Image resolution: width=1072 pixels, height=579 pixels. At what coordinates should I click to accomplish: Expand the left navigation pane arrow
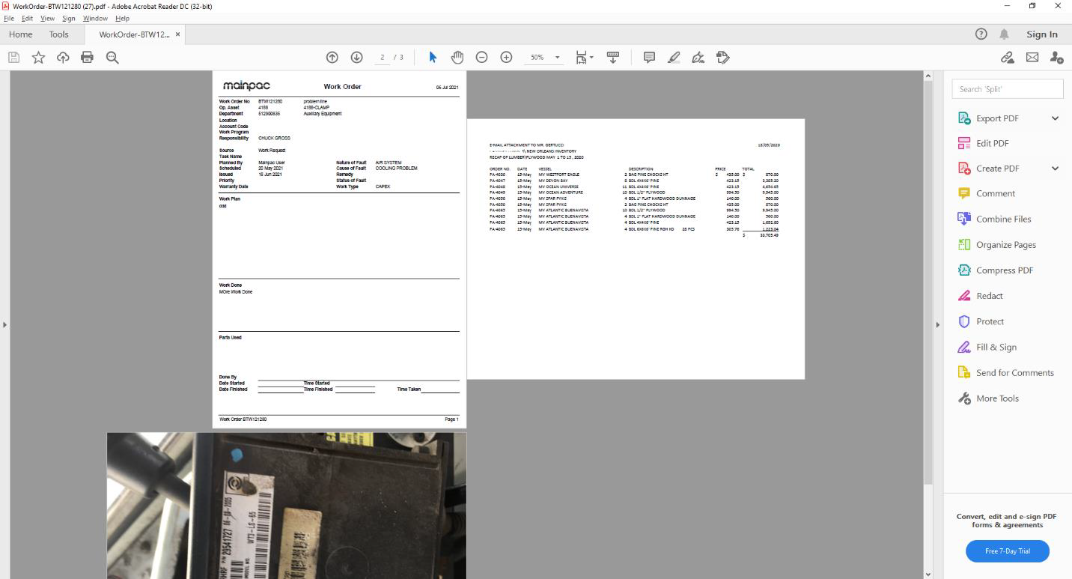coord(4,324)
